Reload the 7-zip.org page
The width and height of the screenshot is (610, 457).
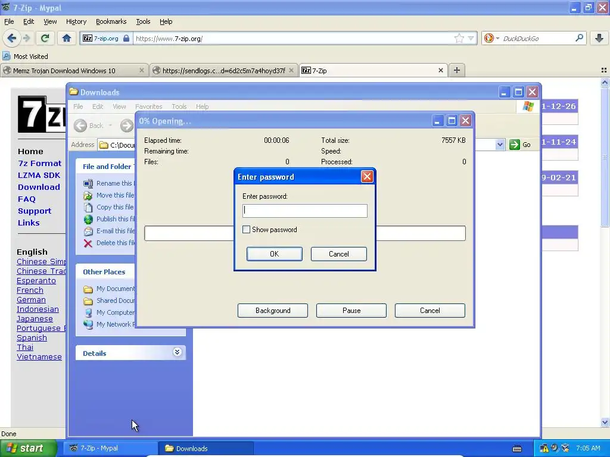(x=45, y=38)
